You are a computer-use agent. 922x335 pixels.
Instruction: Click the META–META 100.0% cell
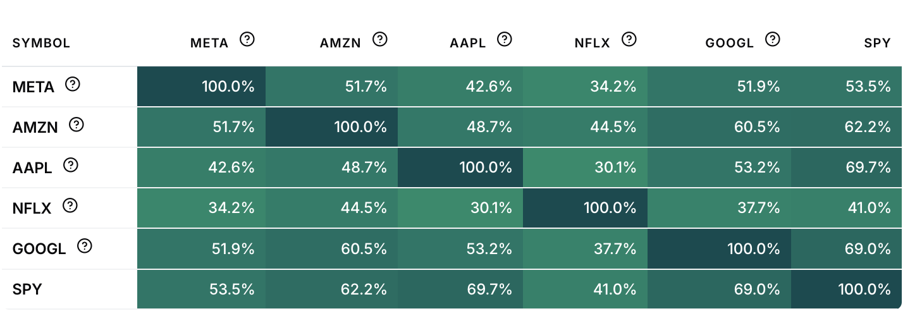click(x=201, y=87)
